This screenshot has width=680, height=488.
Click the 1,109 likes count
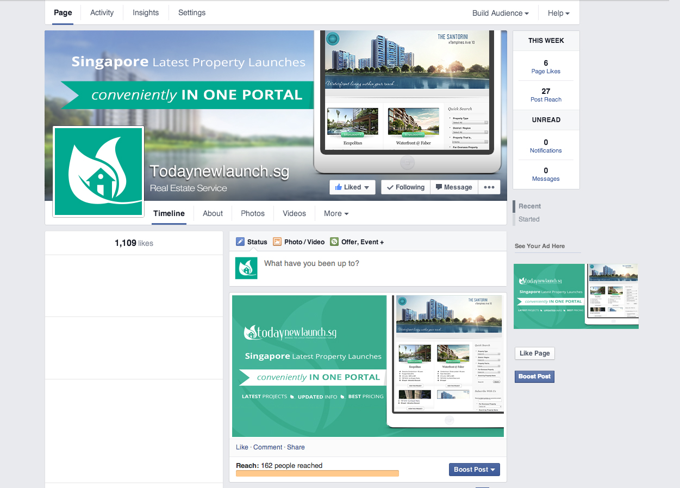[134, 243]
